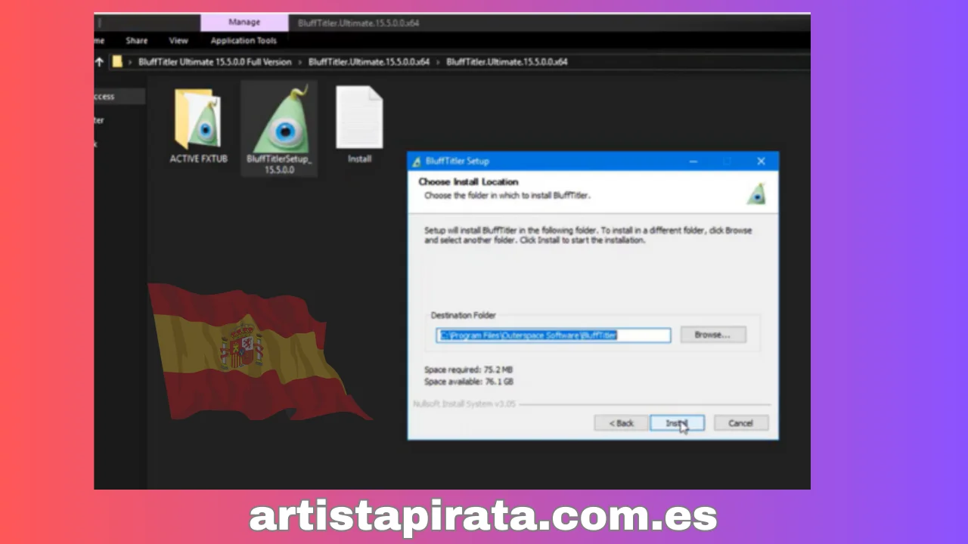Click the BluffTitler Setup title bar icon
This screenshot has width=968, height=544.
pyautogui.click(x=417, y=161)
